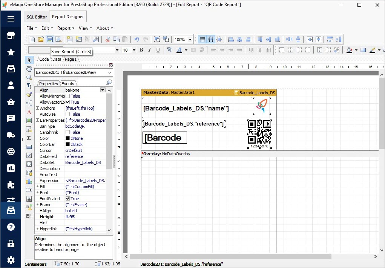Open the settings gear sidebar icon
Image resolution: width=385 pixels, height=268 pixels.
pyautogui.click(x=11, y=260)
